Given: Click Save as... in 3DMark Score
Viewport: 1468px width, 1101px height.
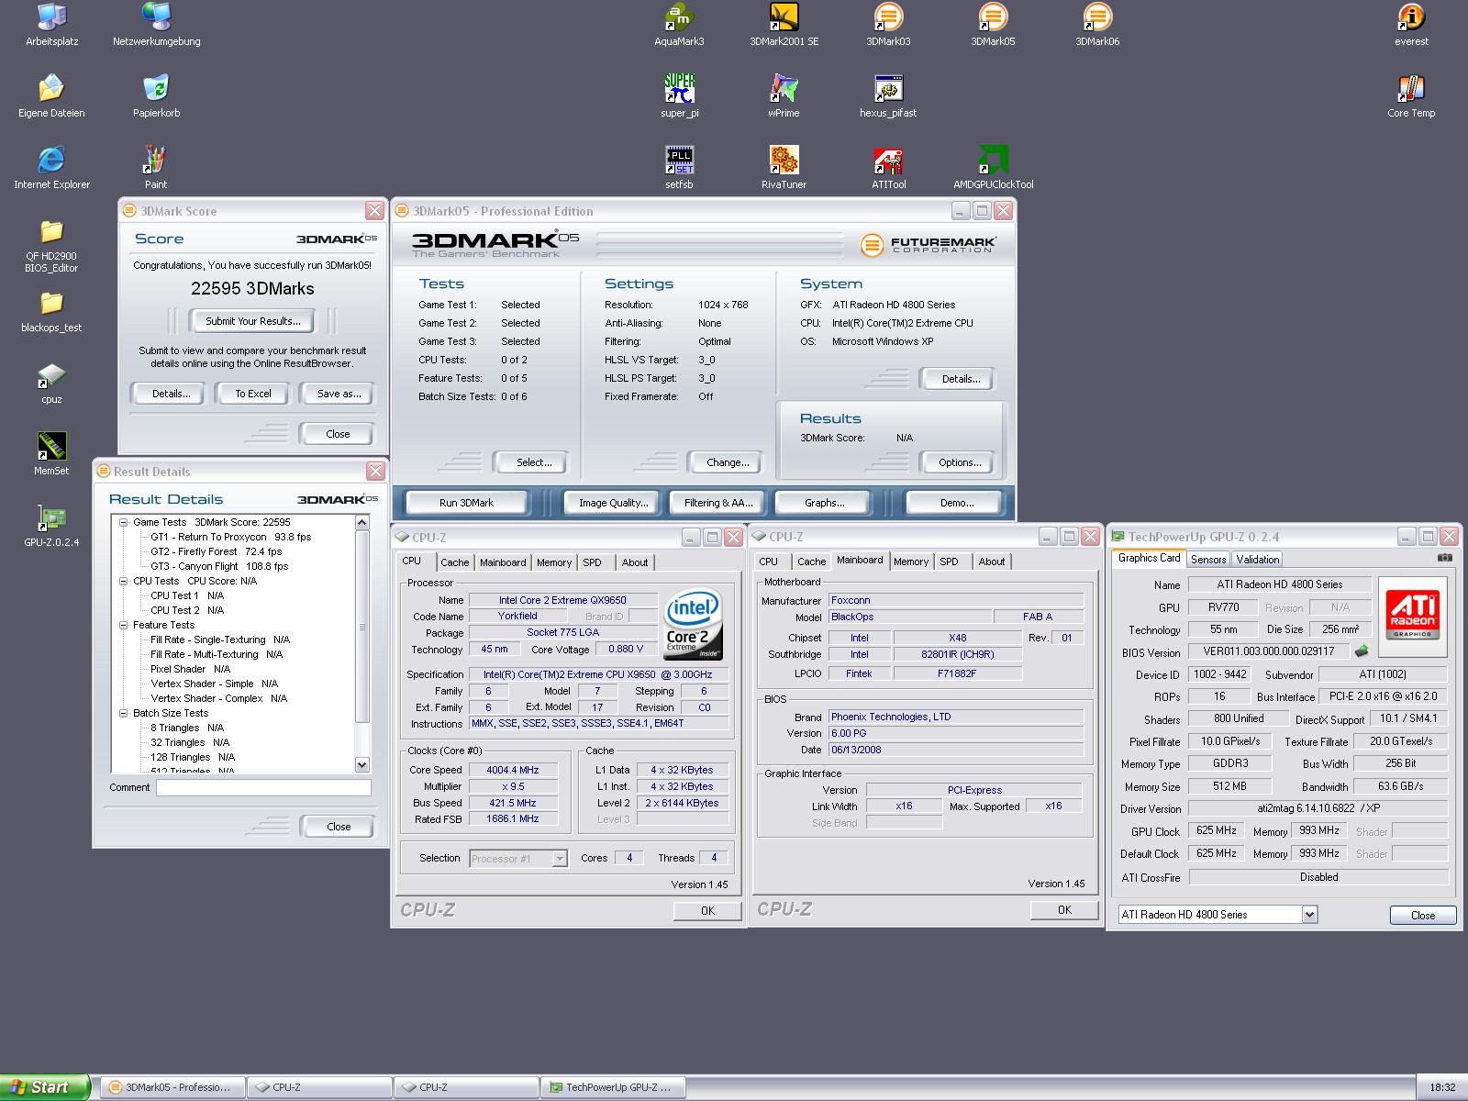Looking at the screenshot, I should [x=339, y=394].
